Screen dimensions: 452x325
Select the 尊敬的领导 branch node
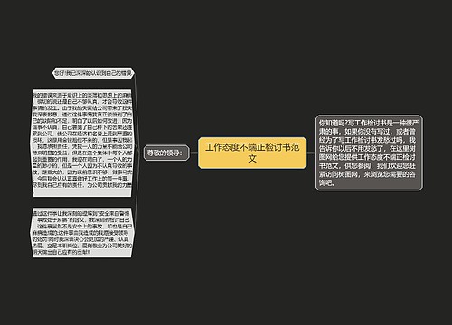coord(166,153)
